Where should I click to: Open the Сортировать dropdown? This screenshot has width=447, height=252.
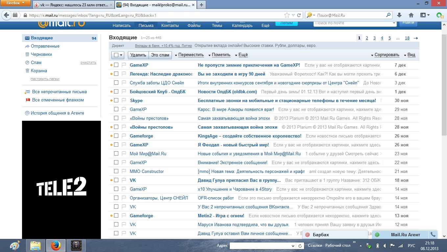(x=385, y=55)
